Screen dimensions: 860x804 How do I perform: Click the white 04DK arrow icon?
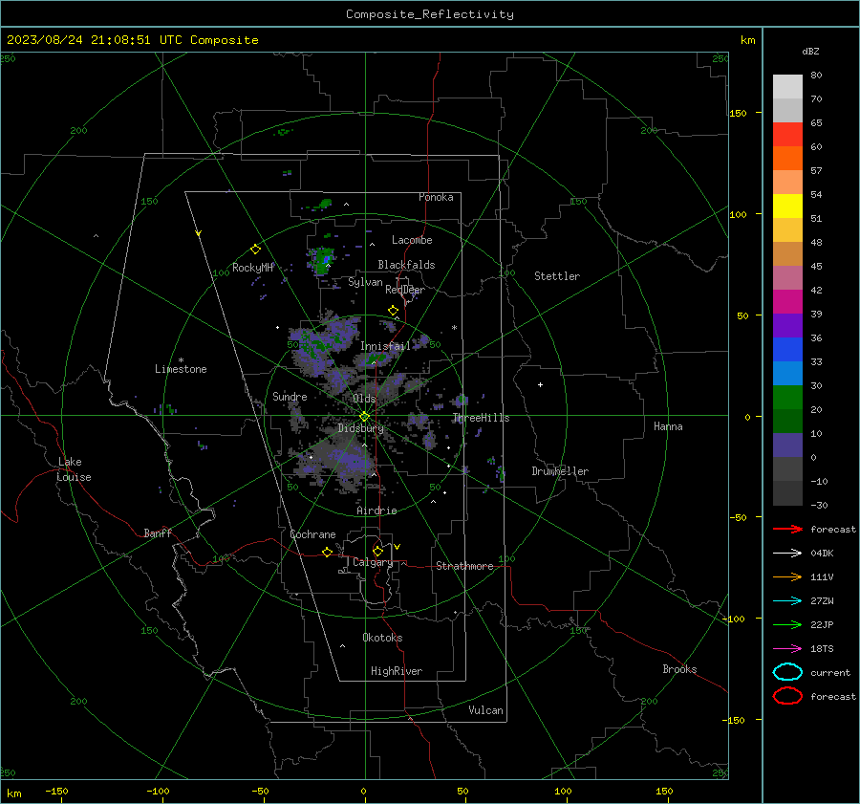(x=787, y=553)
